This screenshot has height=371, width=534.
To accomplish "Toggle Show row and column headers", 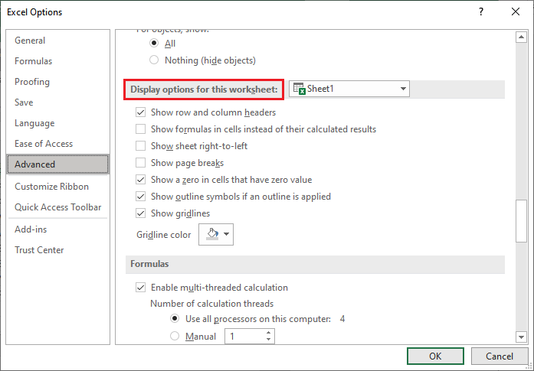I will pos(140,112).
